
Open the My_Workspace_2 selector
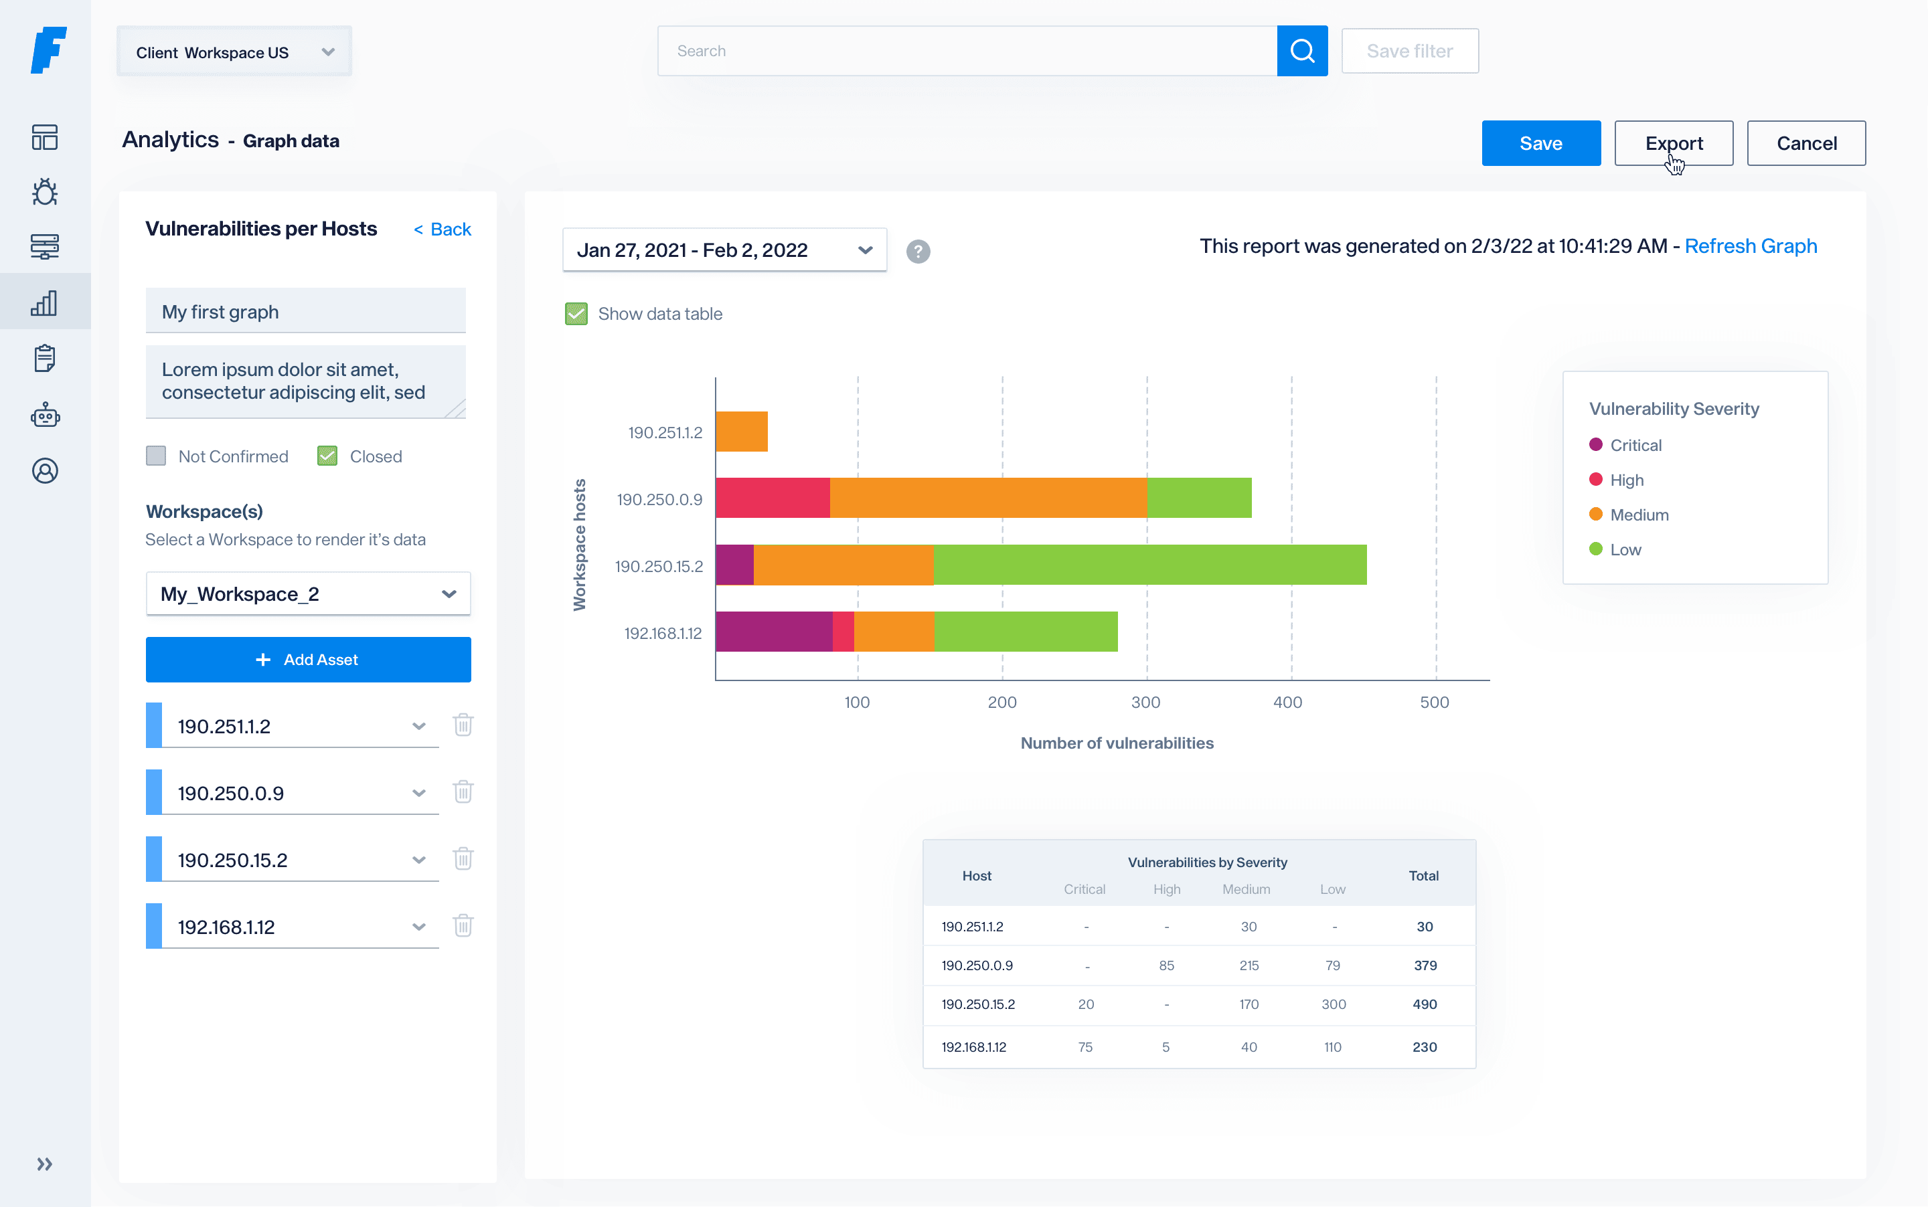pos(309,594)
